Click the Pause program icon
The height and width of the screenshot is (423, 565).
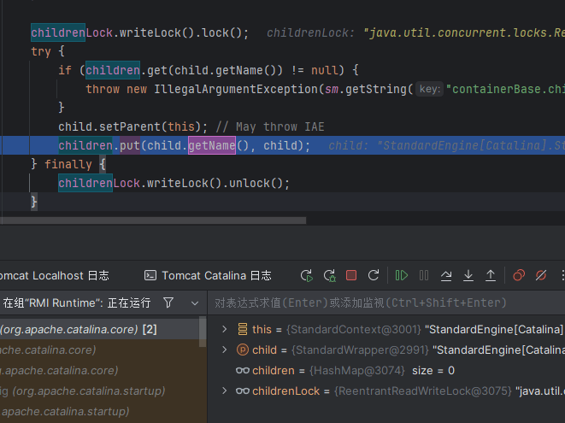click(424, 275)
